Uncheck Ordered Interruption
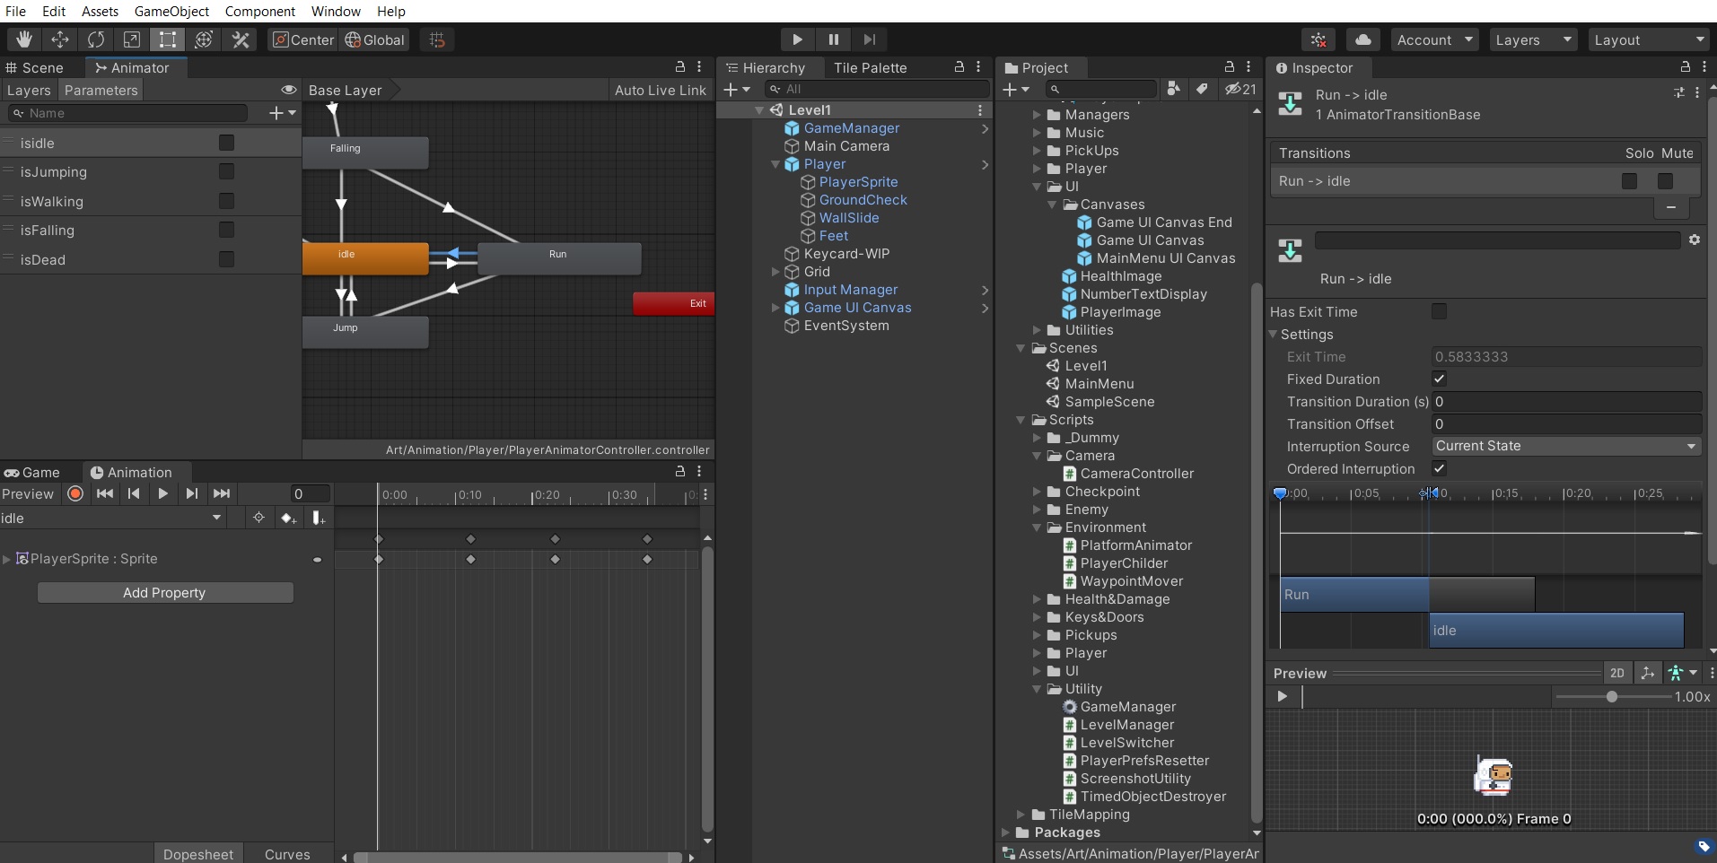Screen dimensions: 1717x863 [1439, 468]
